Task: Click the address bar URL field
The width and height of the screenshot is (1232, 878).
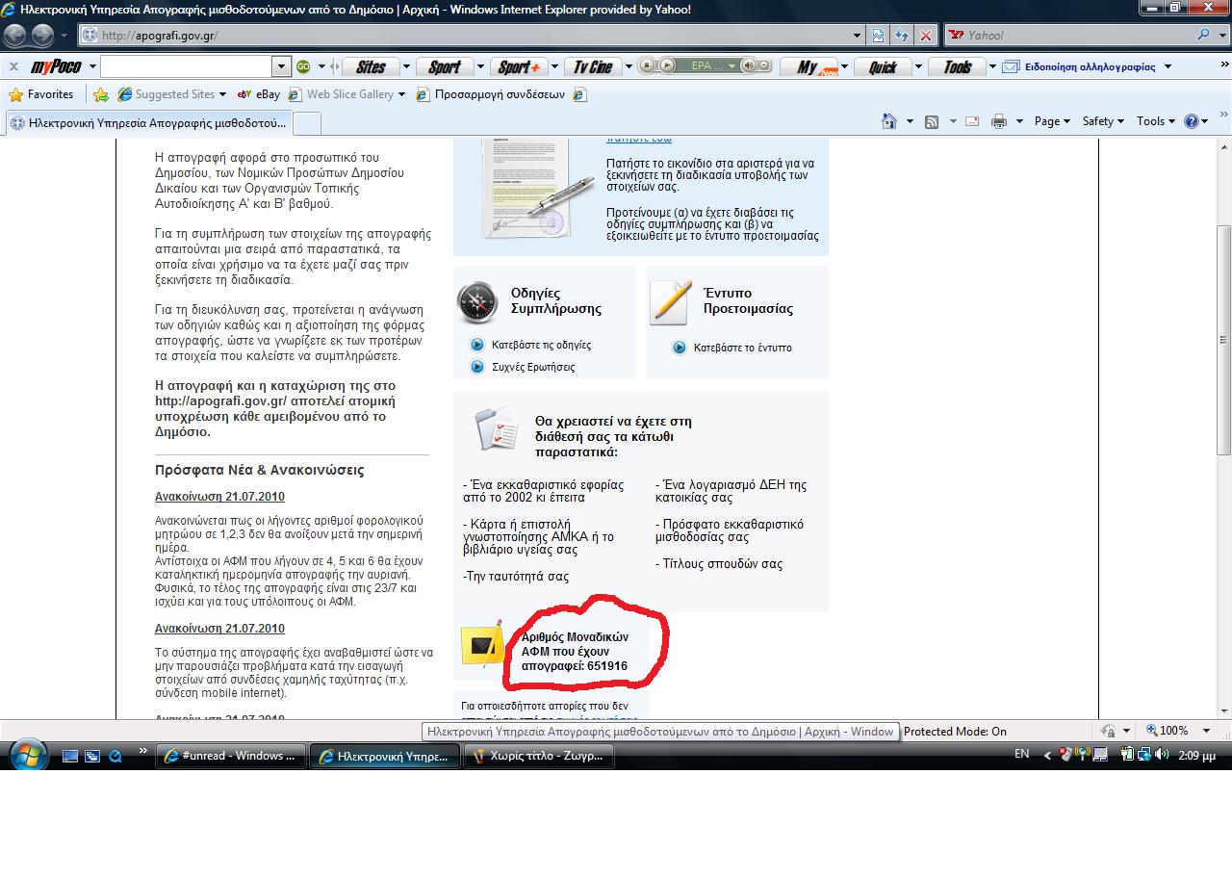Action: (x=472, y=36)
